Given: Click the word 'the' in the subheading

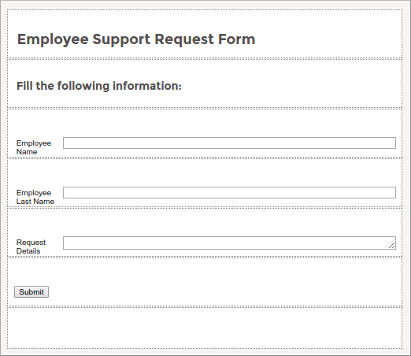Looking at the screenshot, I should 45,86.
